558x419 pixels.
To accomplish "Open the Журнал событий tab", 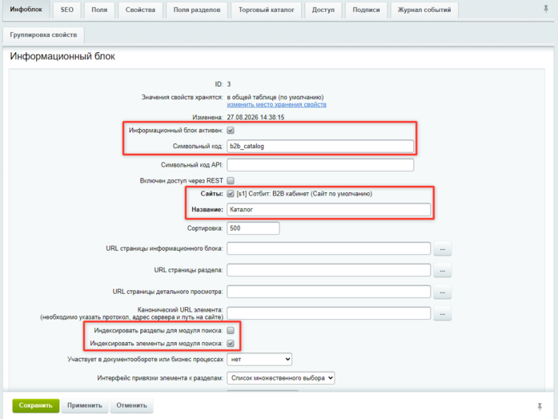I will tap(424, 10).
